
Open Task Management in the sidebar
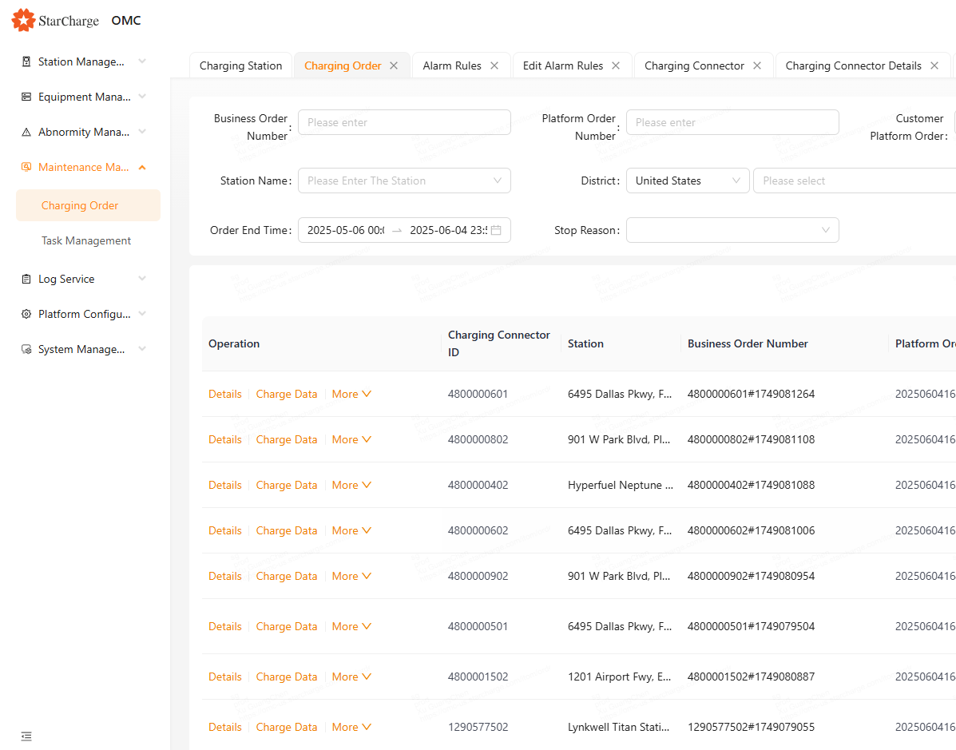click(x=86, y=240)
